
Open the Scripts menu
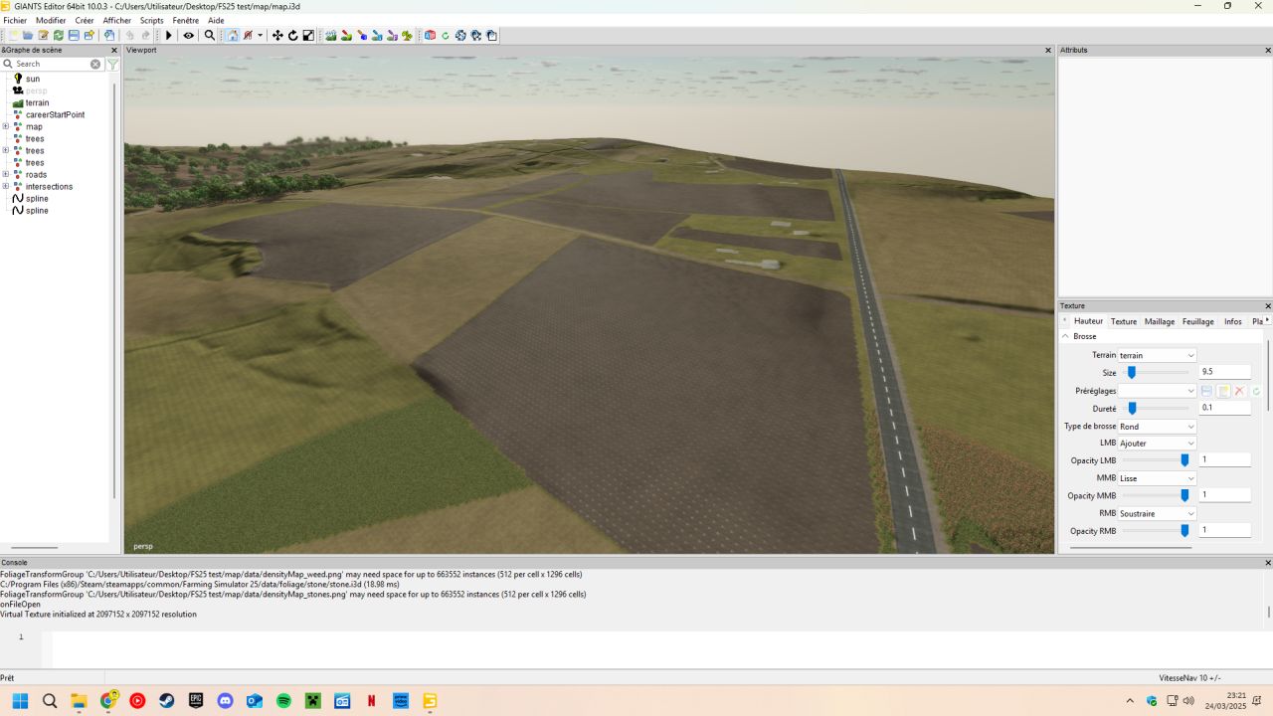pyautogui.click(x=152, y=20)
